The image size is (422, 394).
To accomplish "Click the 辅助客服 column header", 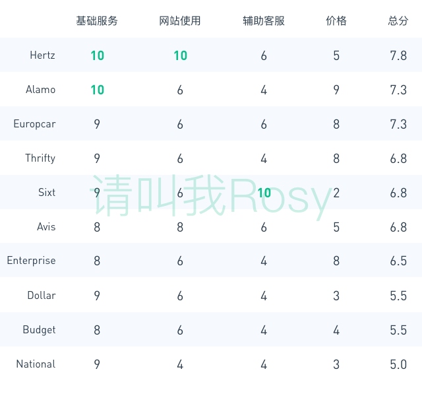I will 264,20.
